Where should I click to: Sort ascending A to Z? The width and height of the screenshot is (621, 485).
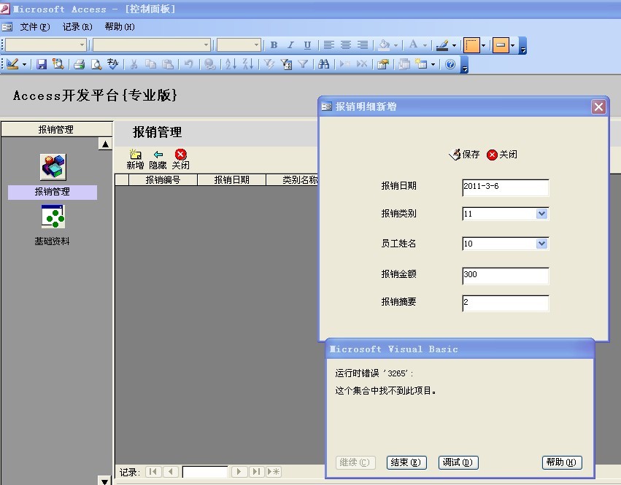(231, 64)
